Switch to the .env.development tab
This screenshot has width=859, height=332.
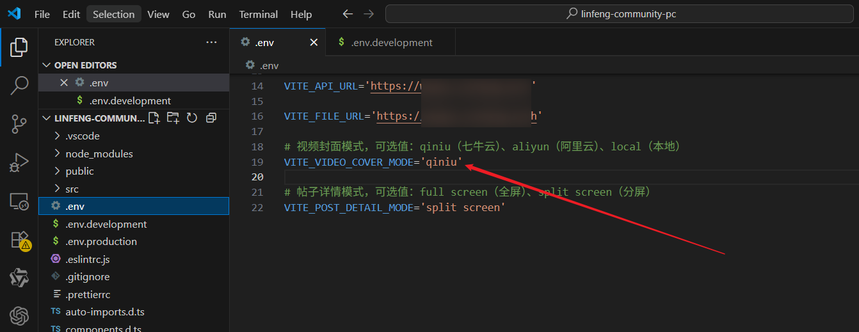(390, 42)
